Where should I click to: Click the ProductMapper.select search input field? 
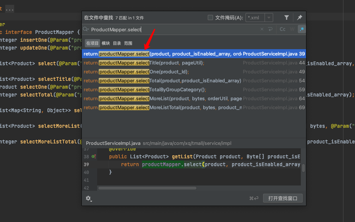tap(172, 29)
